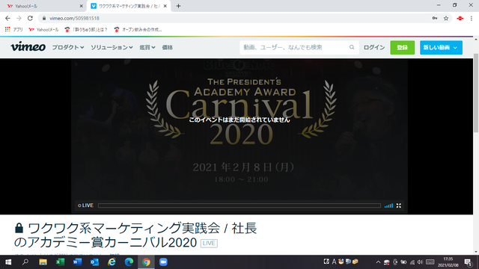Launch Excel from the taskbar
The image size is (479, 269).
click(60, 262)
